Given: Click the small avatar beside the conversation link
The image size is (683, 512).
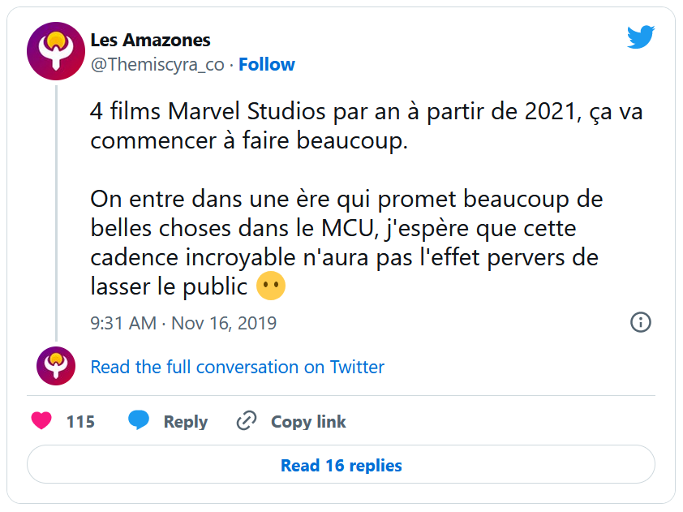Looking at the screenshot, I should [x=55, y=366].
